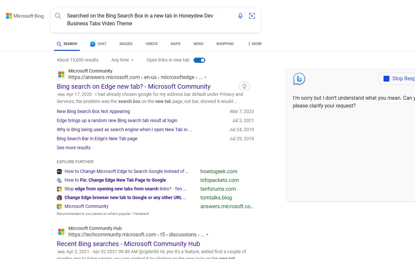Open 'Stop edge from opening new tabs' link
This screenshot has height=259, width=415.
point(125,189)
